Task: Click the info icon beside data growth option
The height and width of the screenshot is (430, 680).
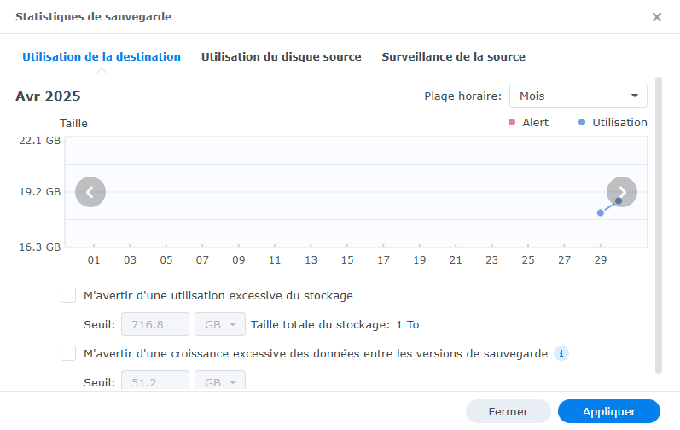Action: pos(561,353)
